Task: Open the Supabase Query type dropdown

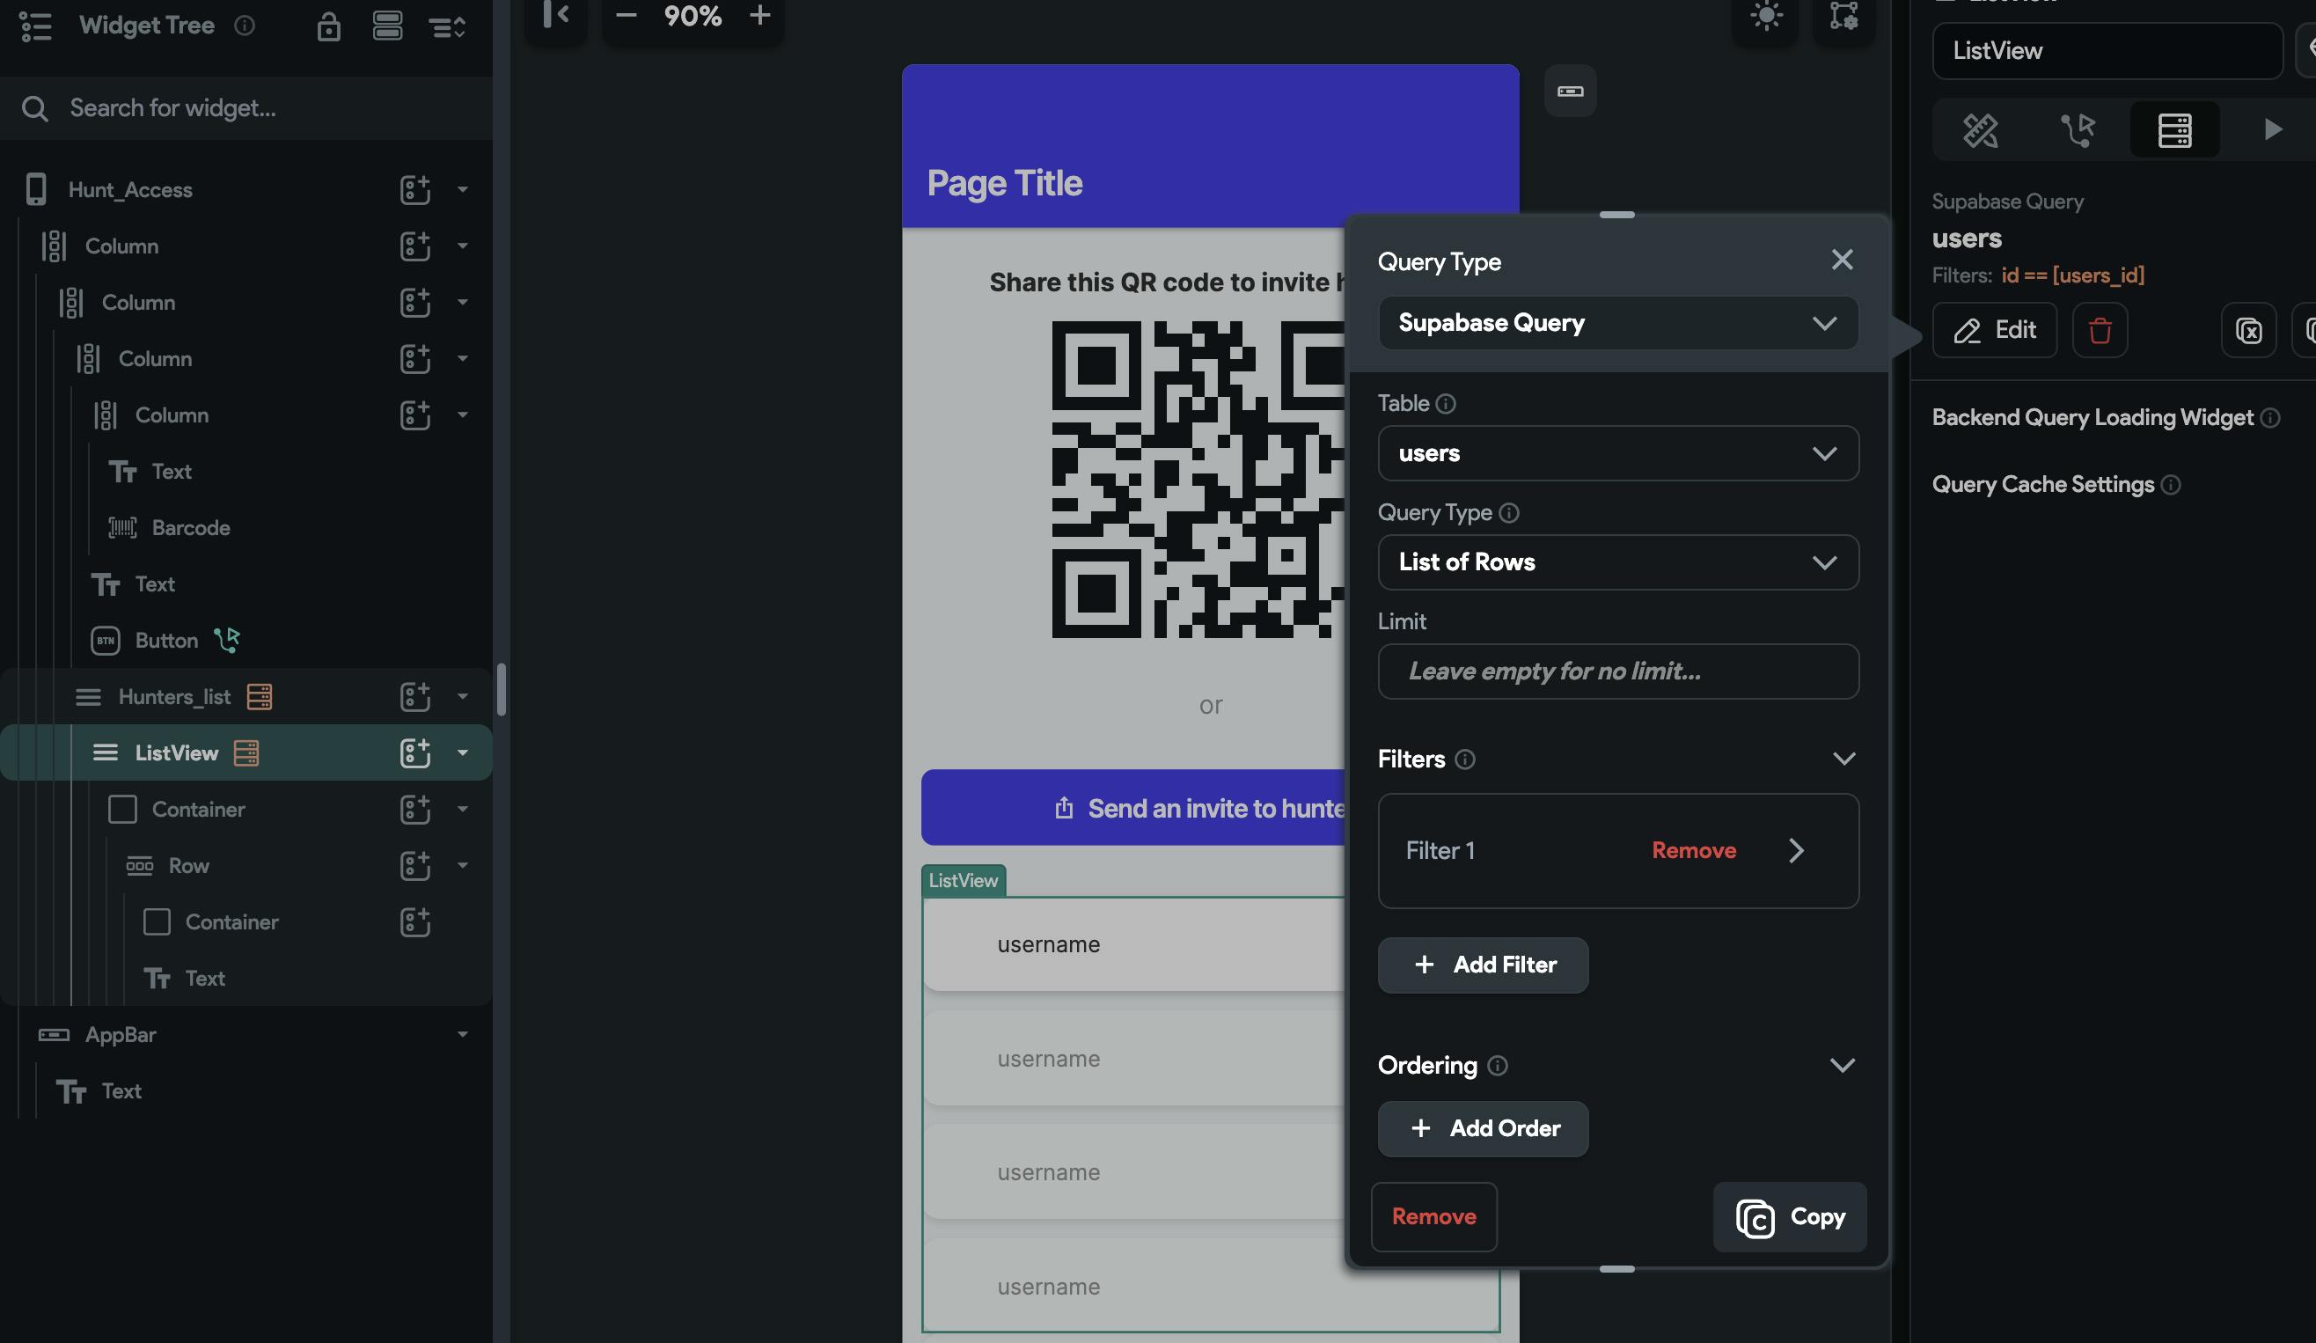Action: tap(1617, 323)
